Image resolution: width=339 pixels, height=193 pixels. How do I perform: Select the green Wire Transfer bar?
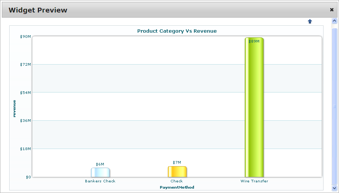pyautogui.click(x=254, y=110)
